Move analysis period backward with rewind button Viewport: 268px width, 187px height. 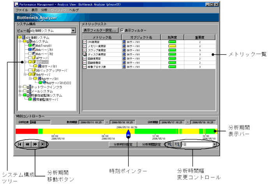pos(27,144)
